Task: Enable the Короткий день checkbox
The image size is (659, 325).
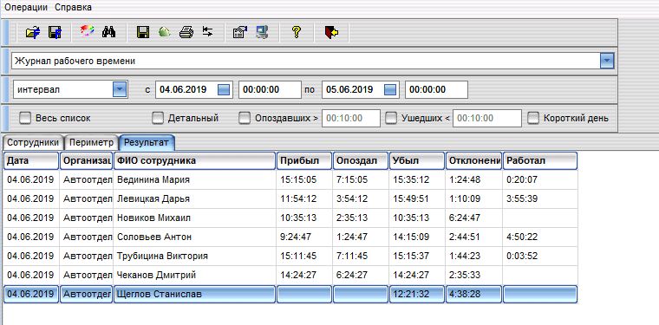Action: click(534, 119)
